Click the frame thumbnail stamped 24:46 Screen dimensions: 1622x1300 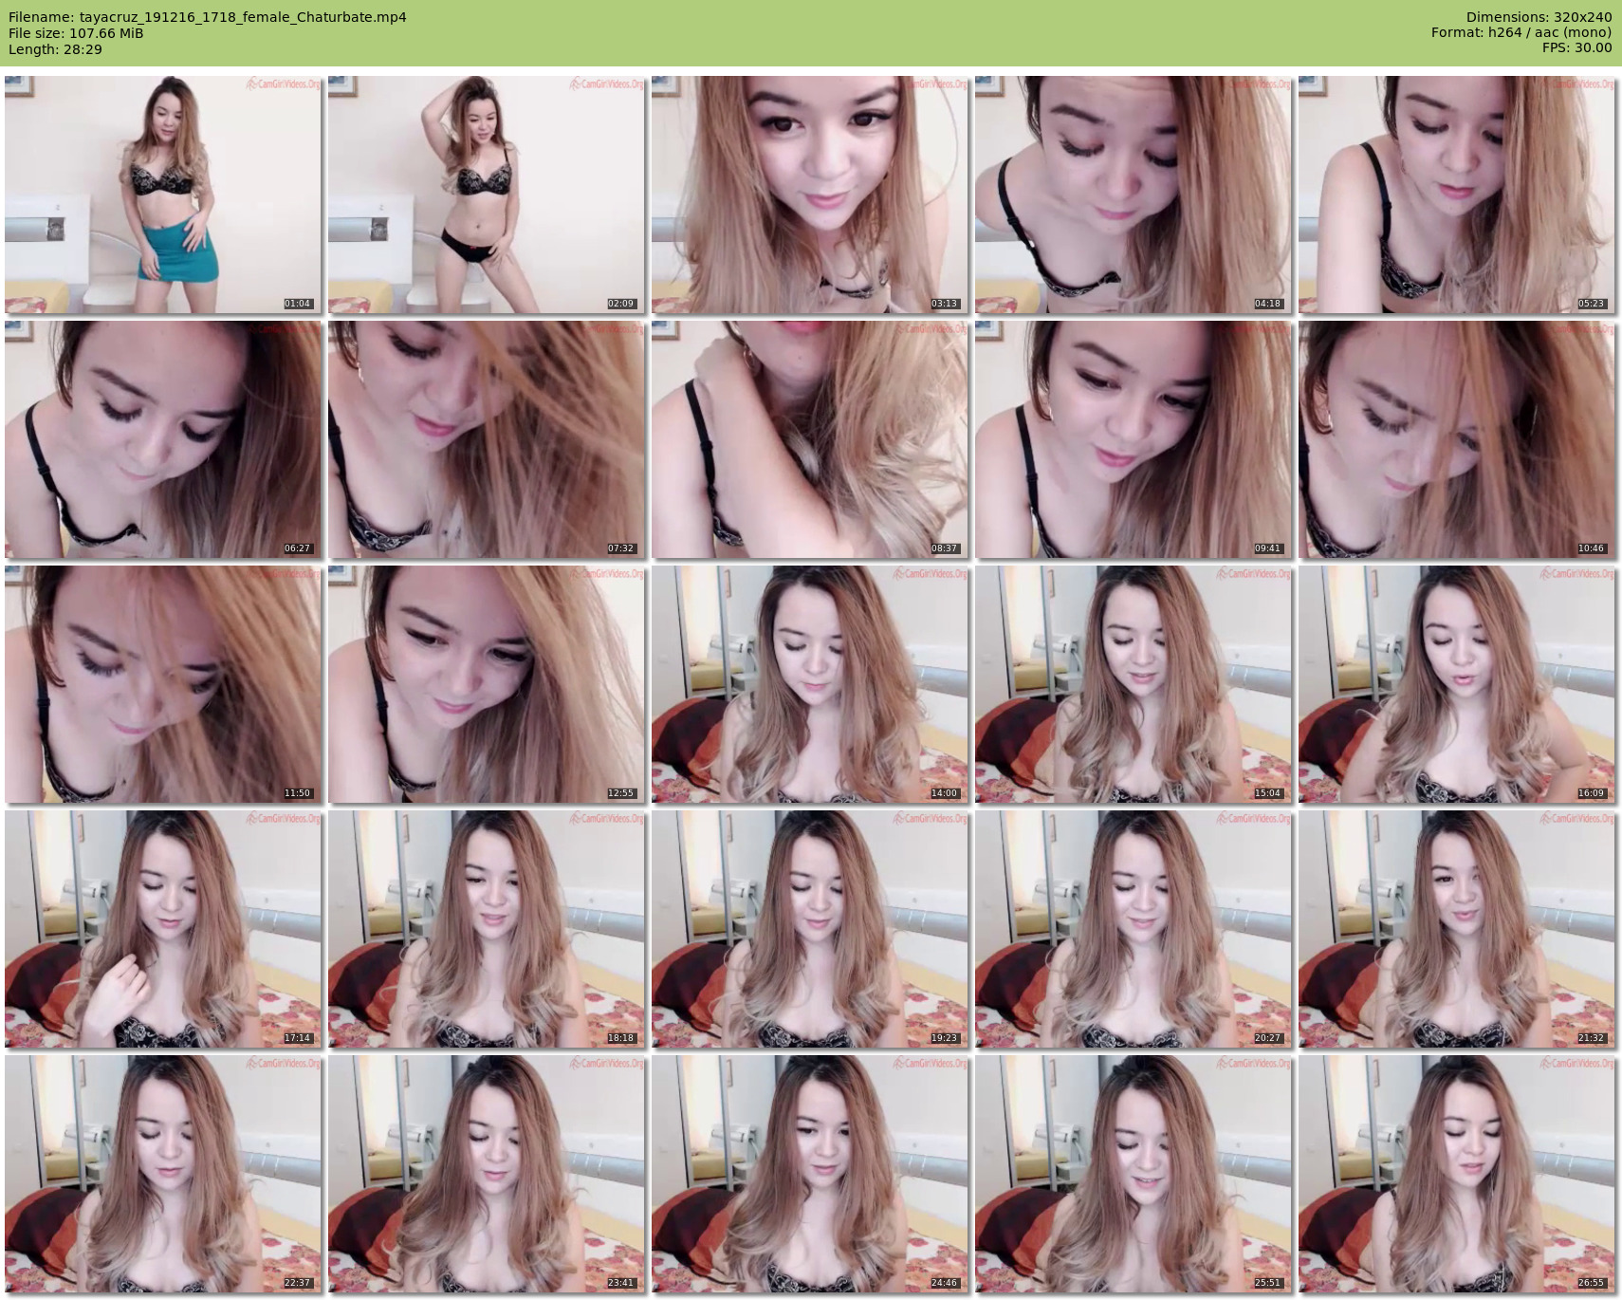[810, 1174]
